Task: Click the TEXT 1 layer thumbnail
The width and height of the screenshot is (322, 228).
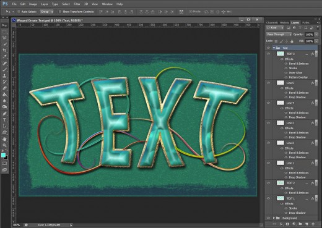Action: click(281, 198)
